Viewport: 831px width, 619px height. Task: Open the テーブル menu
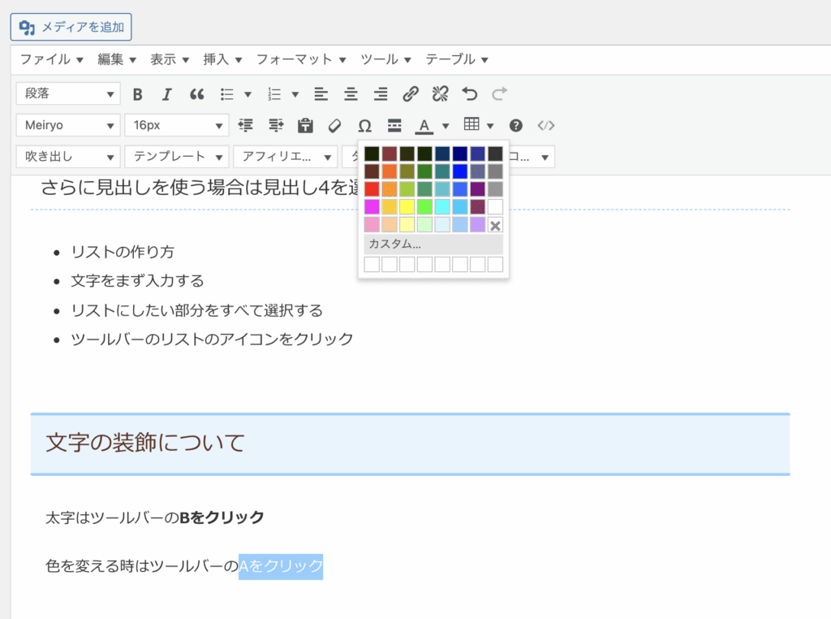[x=454, y=58]
